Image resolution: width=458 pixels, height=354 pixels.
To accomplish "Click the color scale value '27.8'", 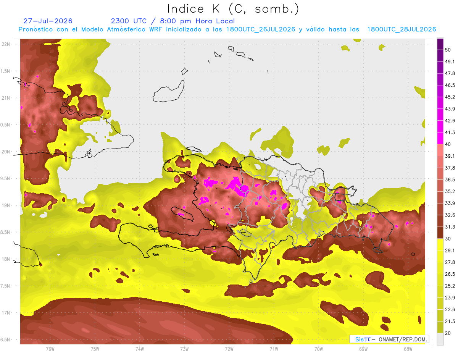I will coord(450,262).
